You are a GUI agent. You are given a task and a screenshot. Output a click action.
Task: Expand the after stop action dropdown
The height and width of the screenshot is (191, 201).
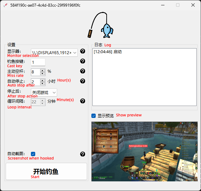click(x=44, y=92)
